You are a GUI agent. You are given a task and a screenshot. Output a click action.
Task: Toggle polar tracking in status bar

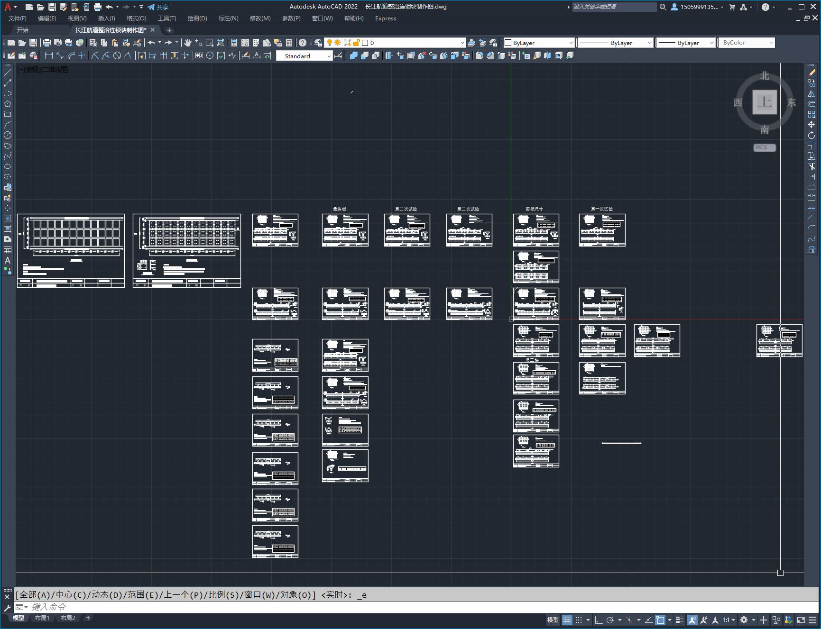[610, 620]
